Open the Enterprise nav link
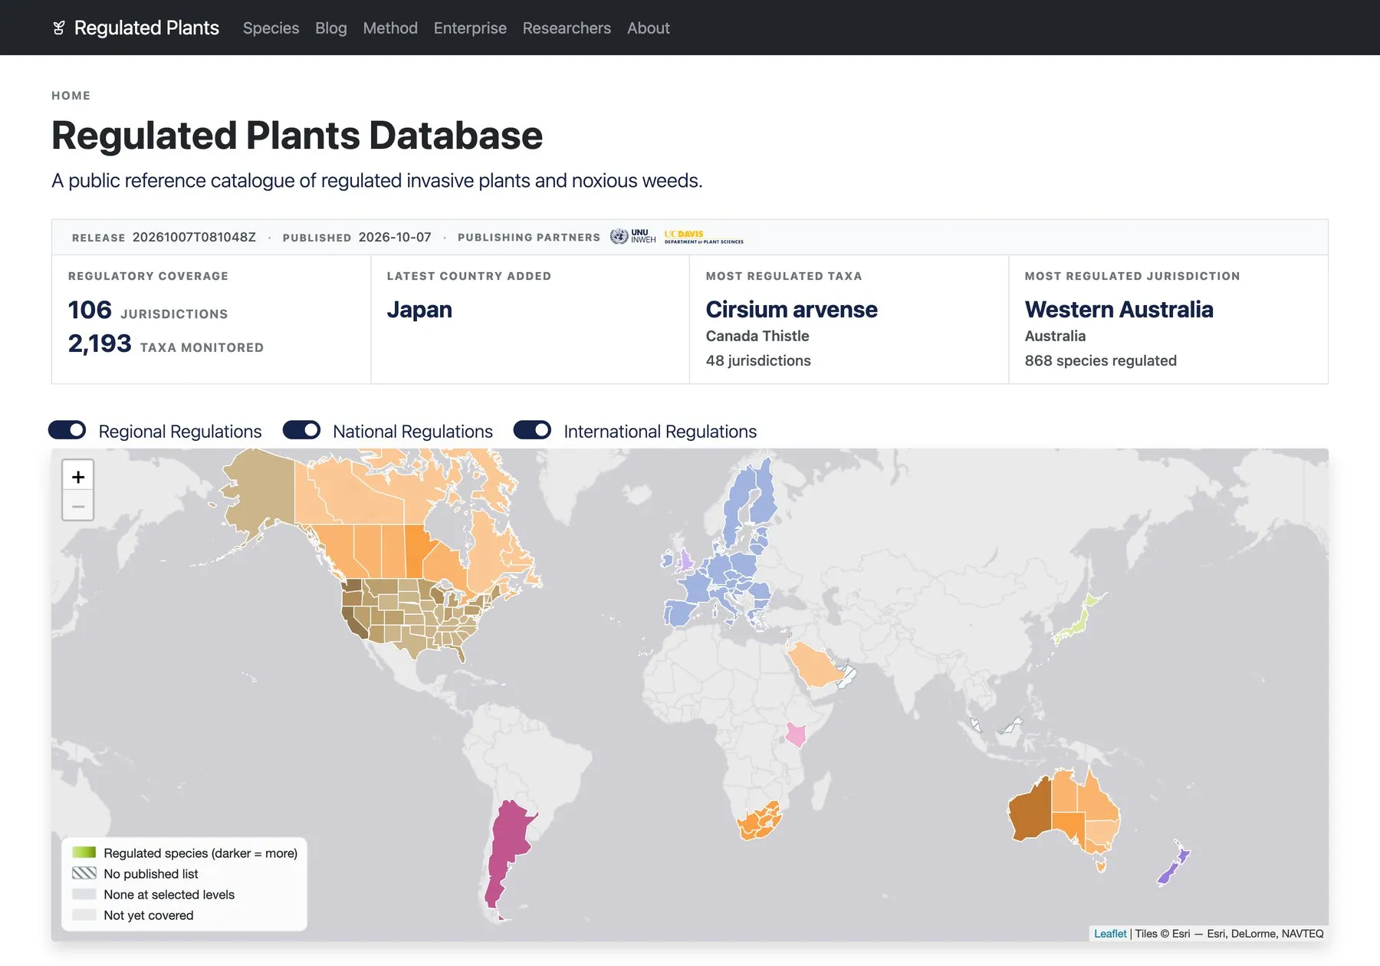The height and width of the screenshot is (966, 1380). pos(470,28)
